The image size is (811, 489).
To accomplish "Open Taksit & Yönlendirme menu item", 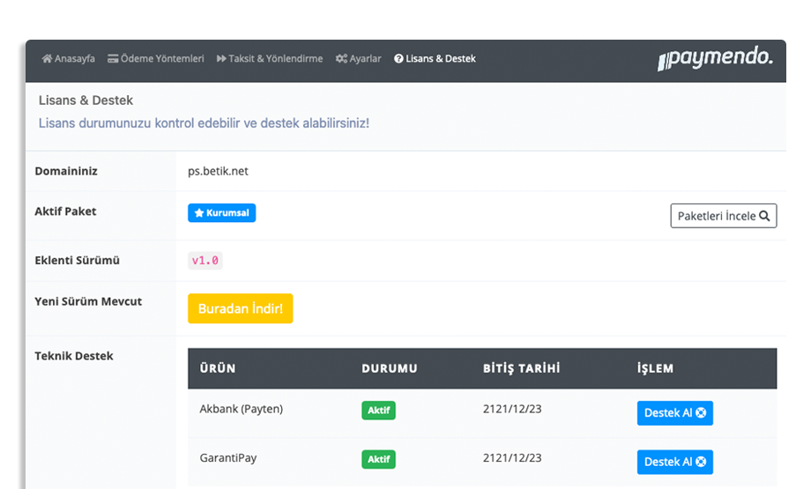I will click(270, 58).
